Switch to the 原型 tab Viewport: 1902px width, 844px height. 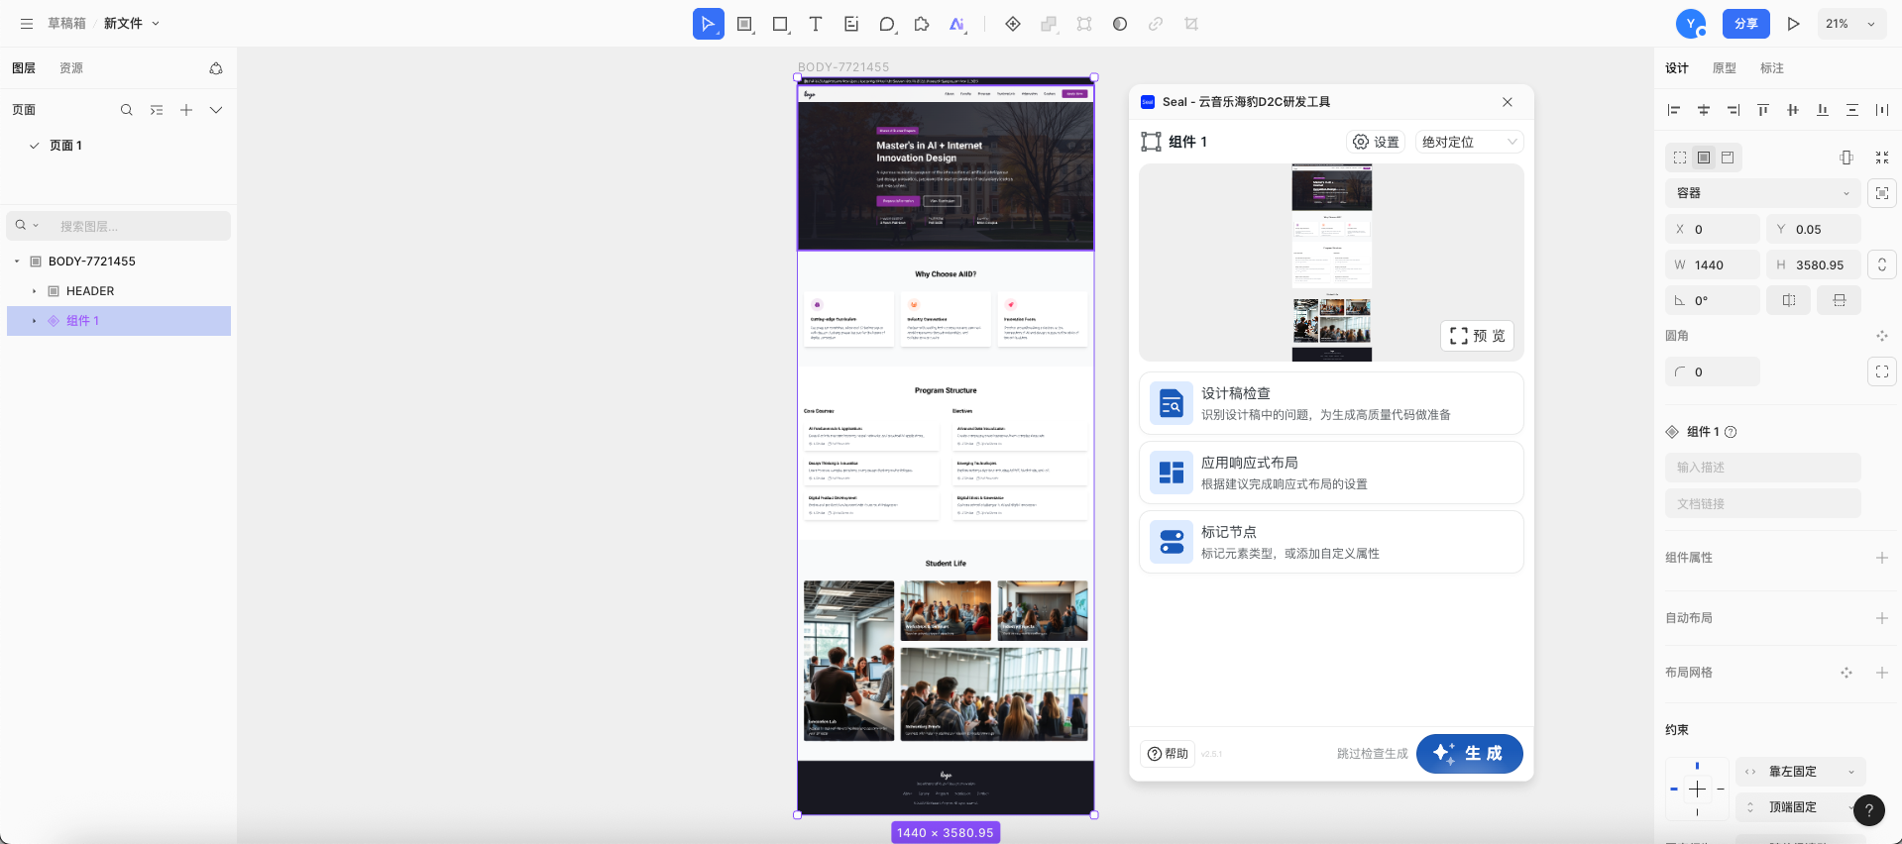1724,68
